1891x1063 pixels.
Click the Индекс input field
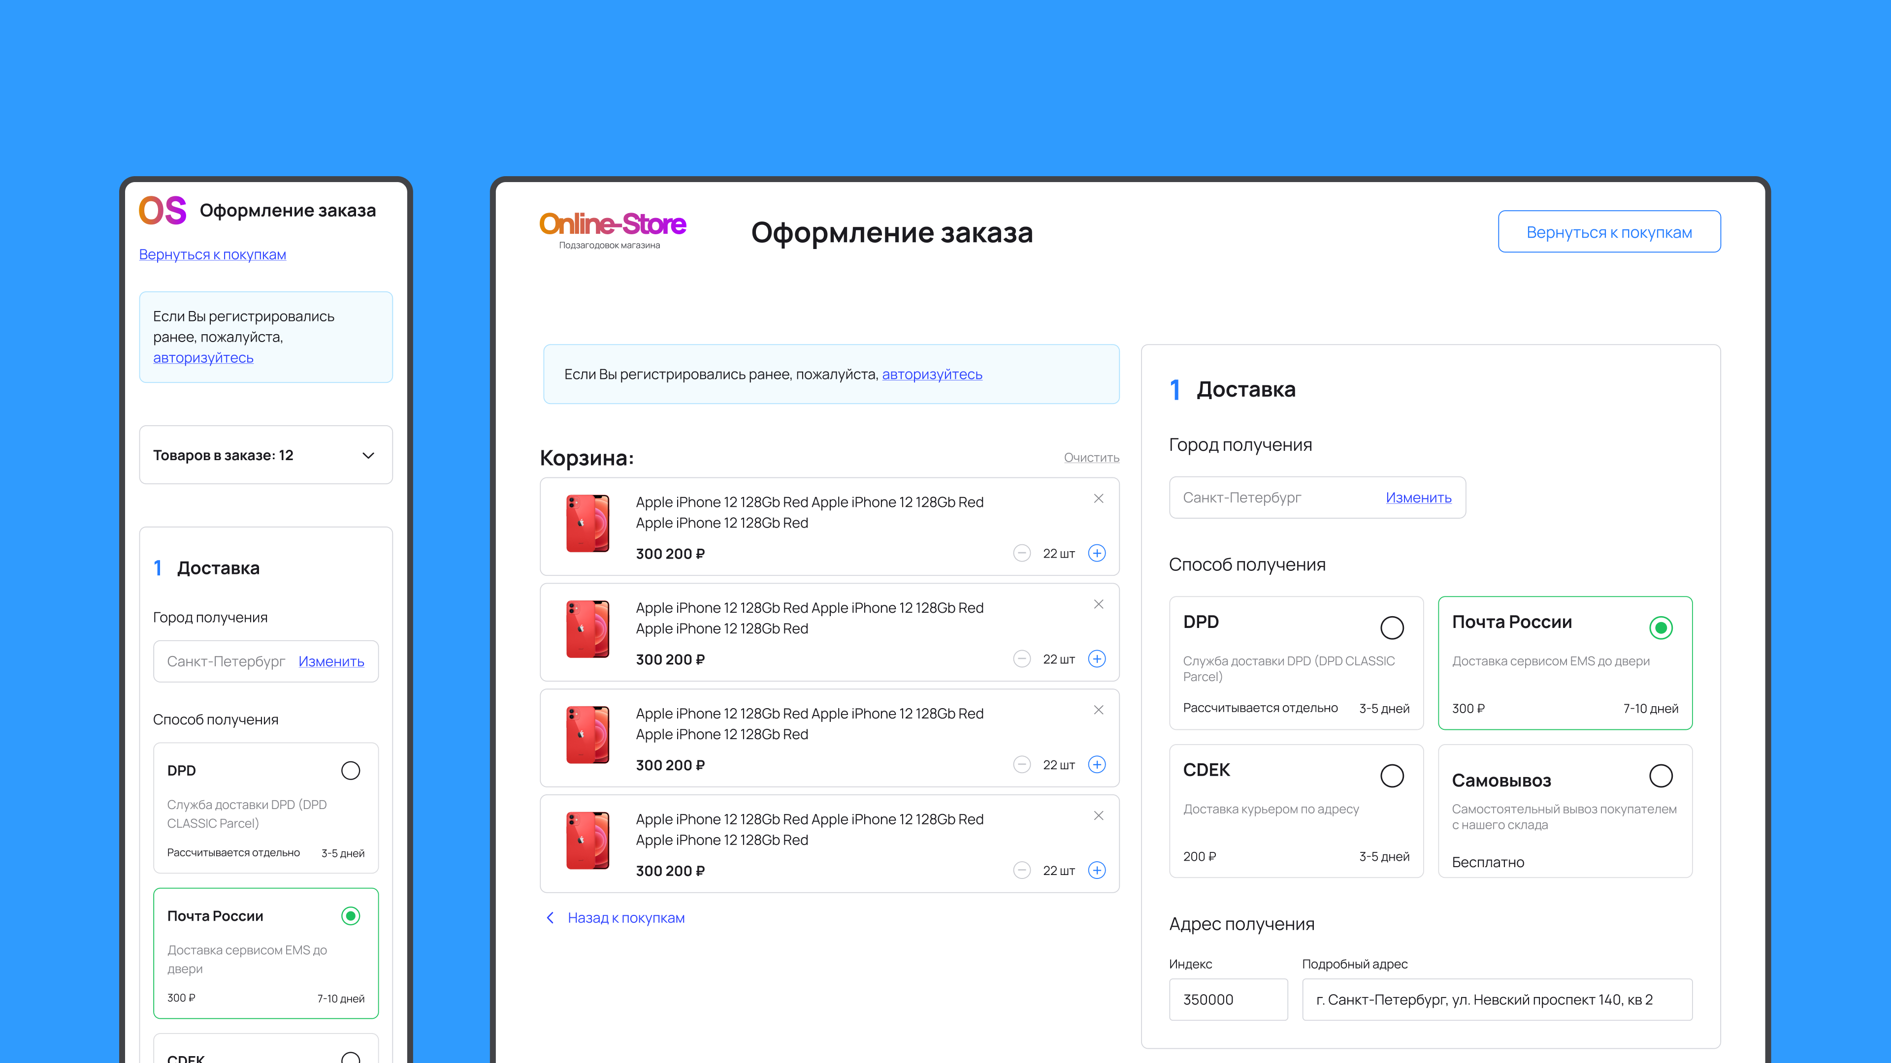click(1228, 999)
